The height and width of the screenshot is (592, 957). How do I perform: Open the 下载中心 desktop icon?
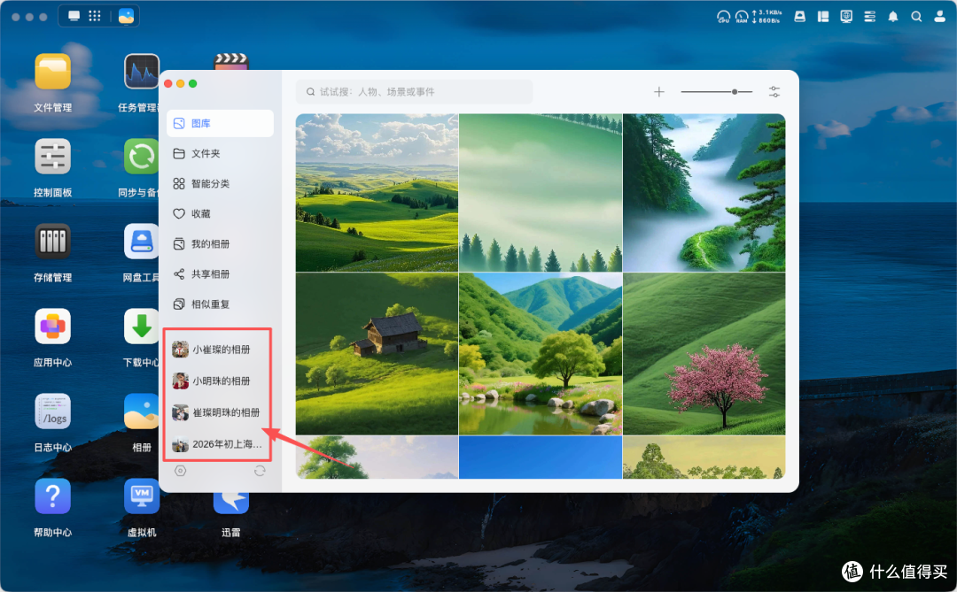(142, 327)
